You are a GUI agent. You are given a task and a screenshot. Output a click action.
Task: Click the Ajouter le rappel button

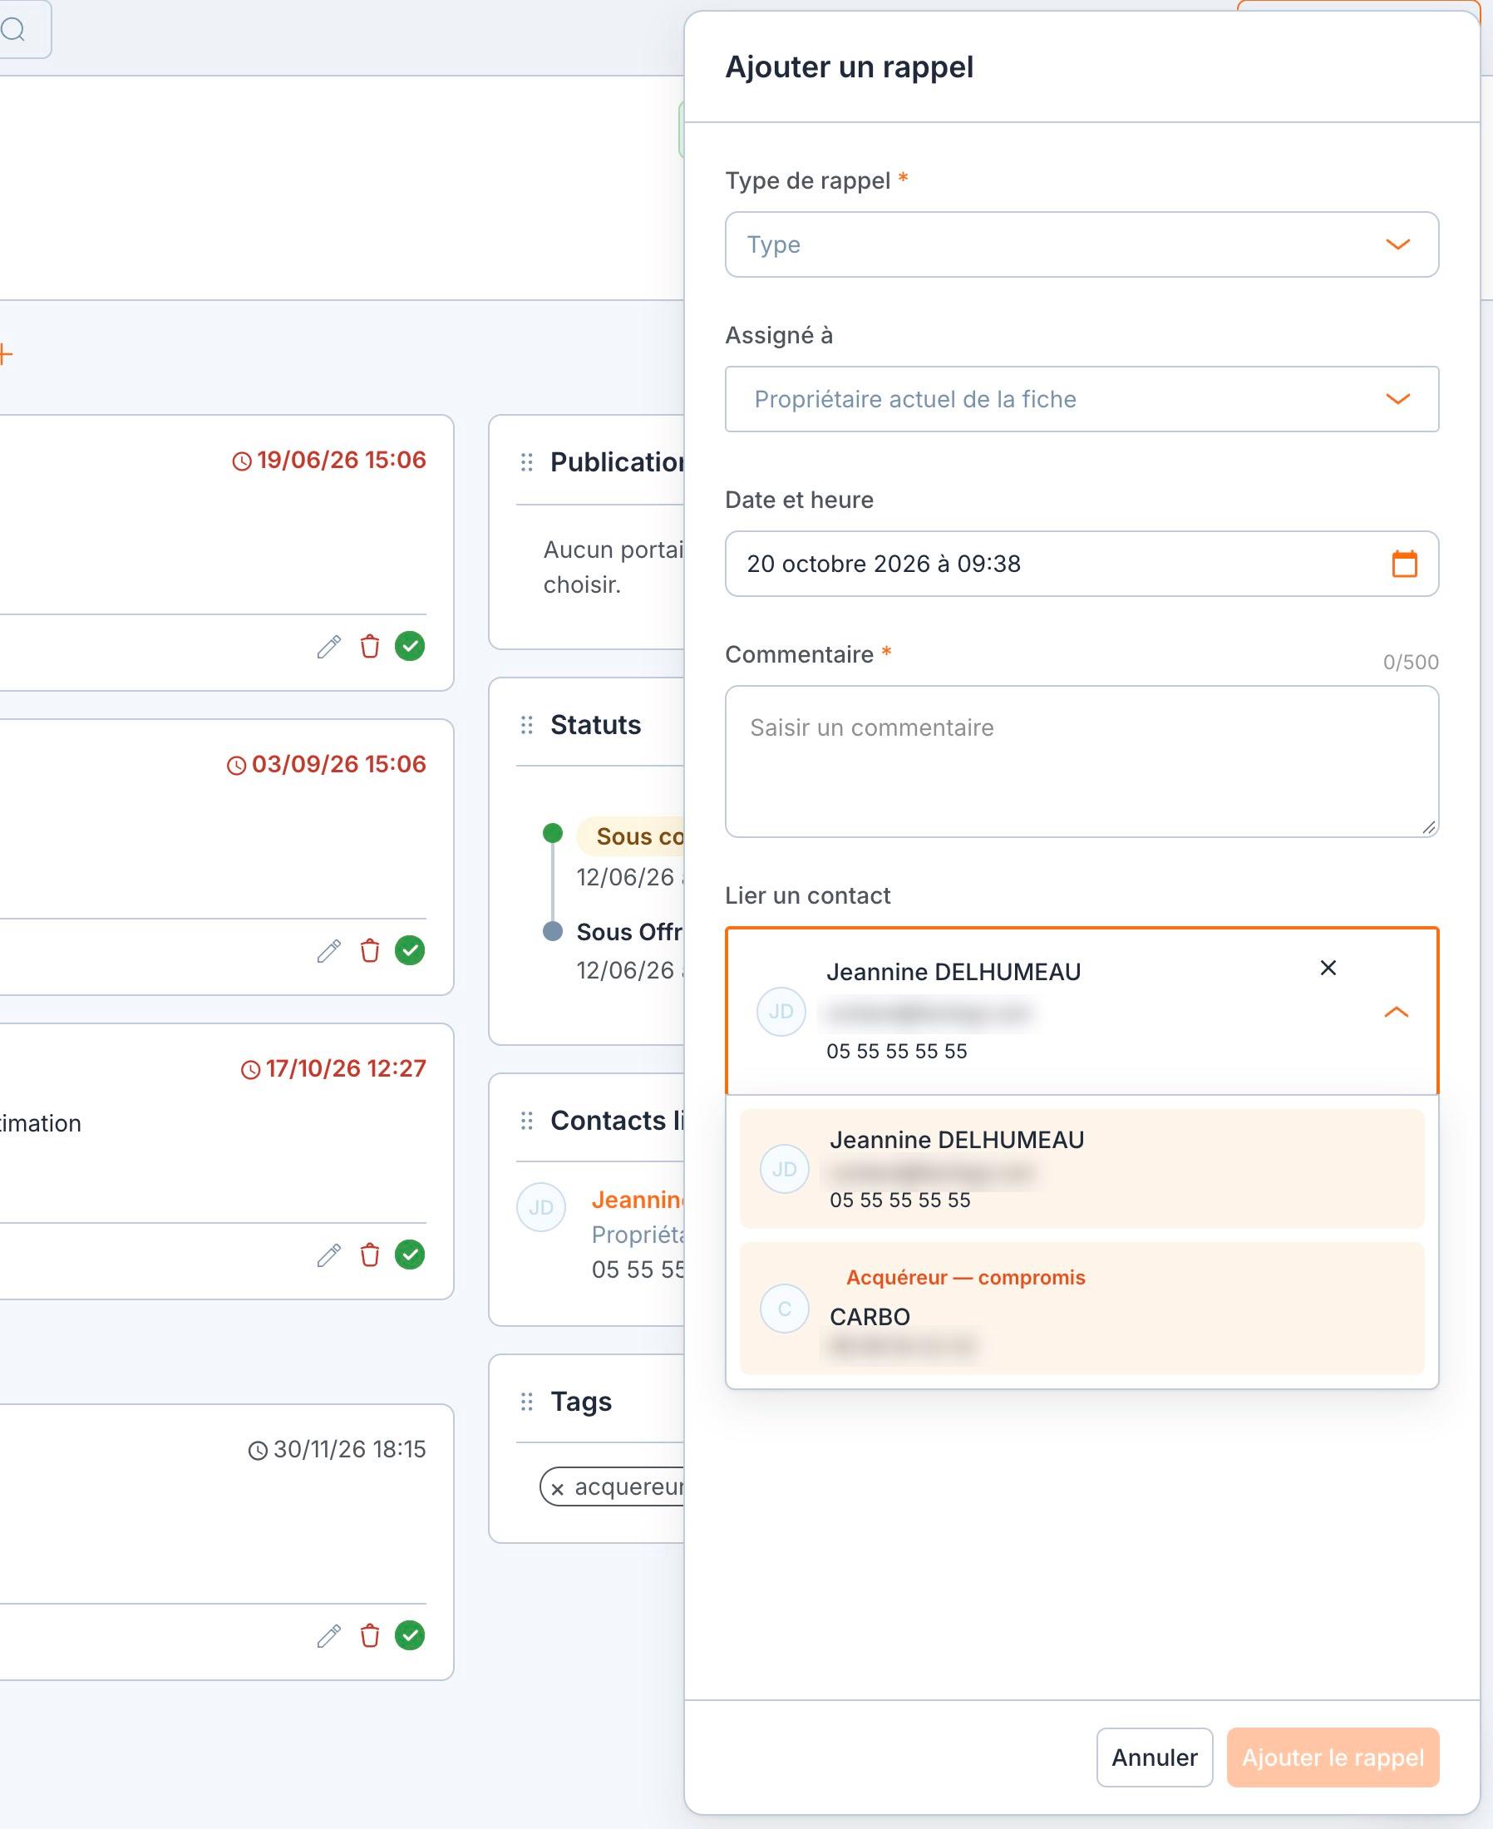(x=1333, y=1758)
